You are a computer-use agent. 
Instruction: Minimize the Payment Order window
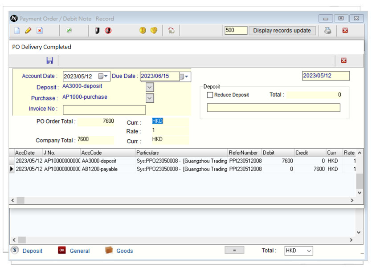click(x=325, y=18)
